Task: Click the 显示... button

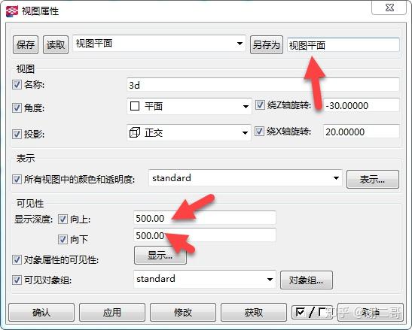Action: [x=160, y=255]
